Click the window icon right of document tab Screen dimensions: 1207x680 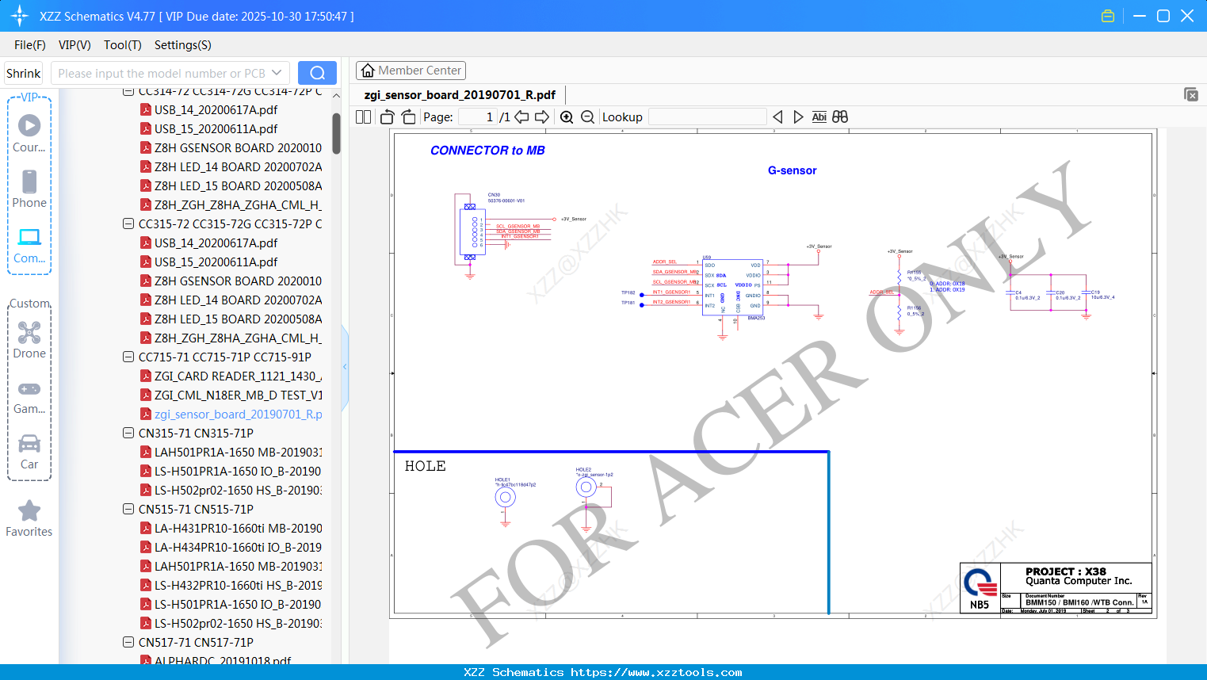click(x=1191, y=94)
